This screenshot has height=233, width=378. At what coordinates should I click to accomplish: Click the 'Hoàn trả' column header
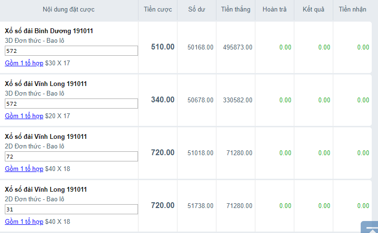pos(274,10)
